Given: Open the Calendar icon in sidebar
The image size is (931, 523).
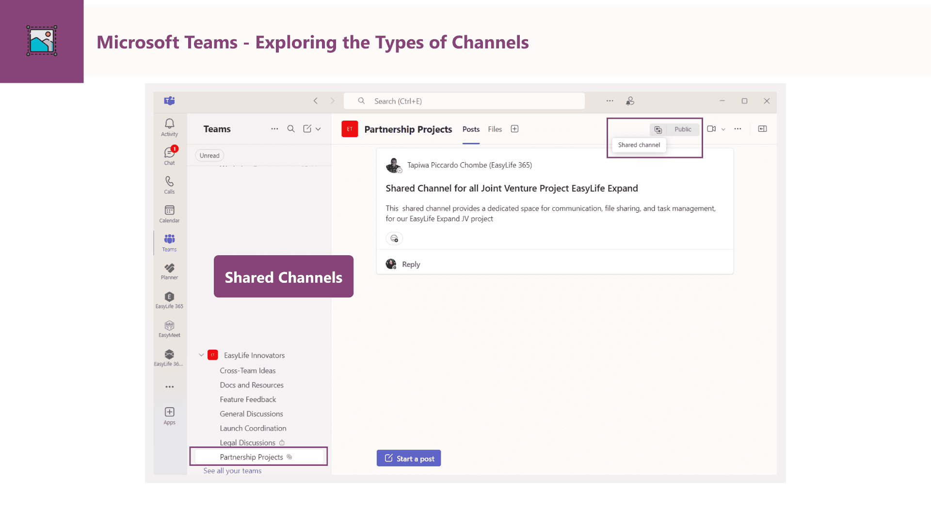Looking at the screenshot, I should (x=169, y=213).
